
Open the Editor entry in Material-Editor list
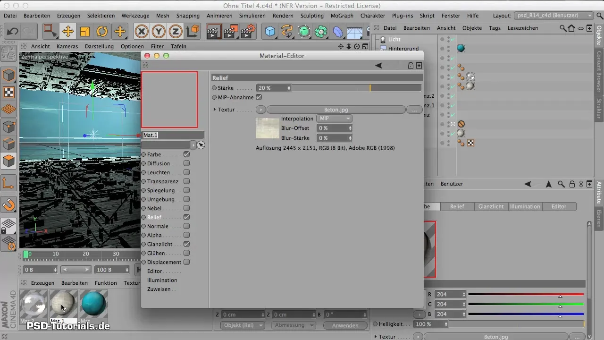pos(155,271)
